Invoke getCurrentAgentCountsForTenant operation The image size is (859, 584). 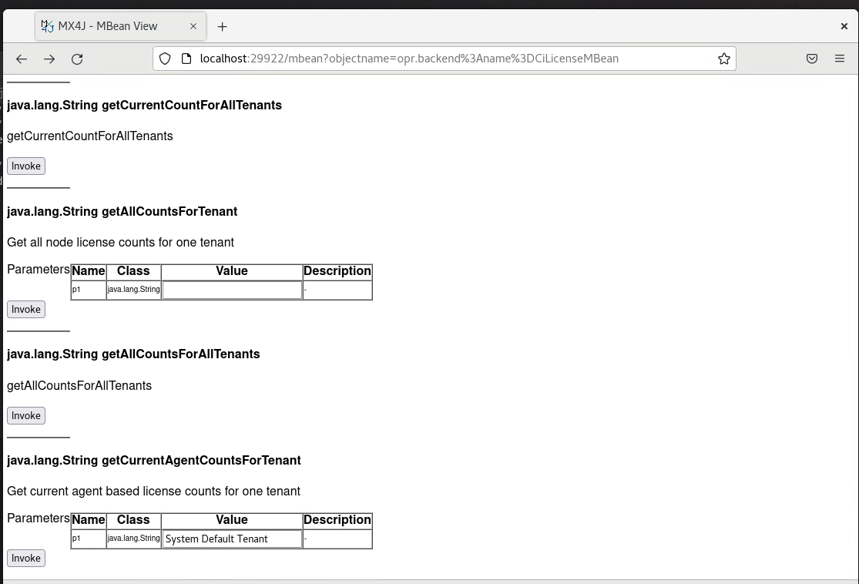click(x=25, y=558)
